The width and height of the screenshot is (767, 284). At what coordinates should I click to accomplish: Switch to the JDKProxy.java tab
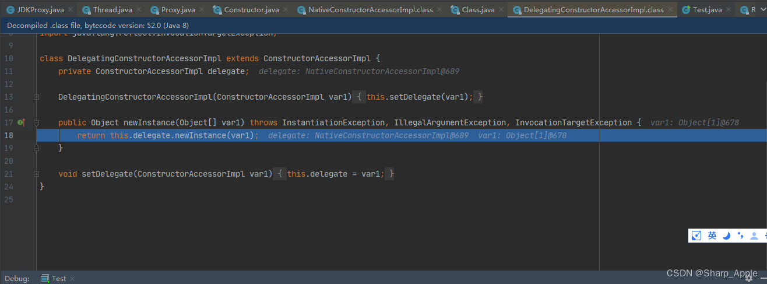click(40, 10)
